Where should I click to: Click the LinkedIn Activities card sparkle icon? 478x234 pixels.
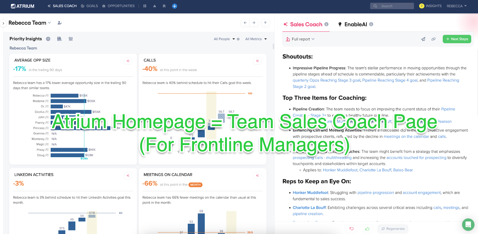pyautogui.click(x=128, y=175)
